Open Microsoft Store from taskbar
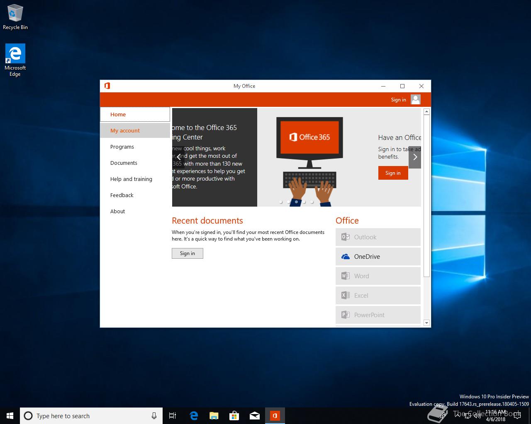The height and width of the screenshot is (424, 531). click(234, 416)
